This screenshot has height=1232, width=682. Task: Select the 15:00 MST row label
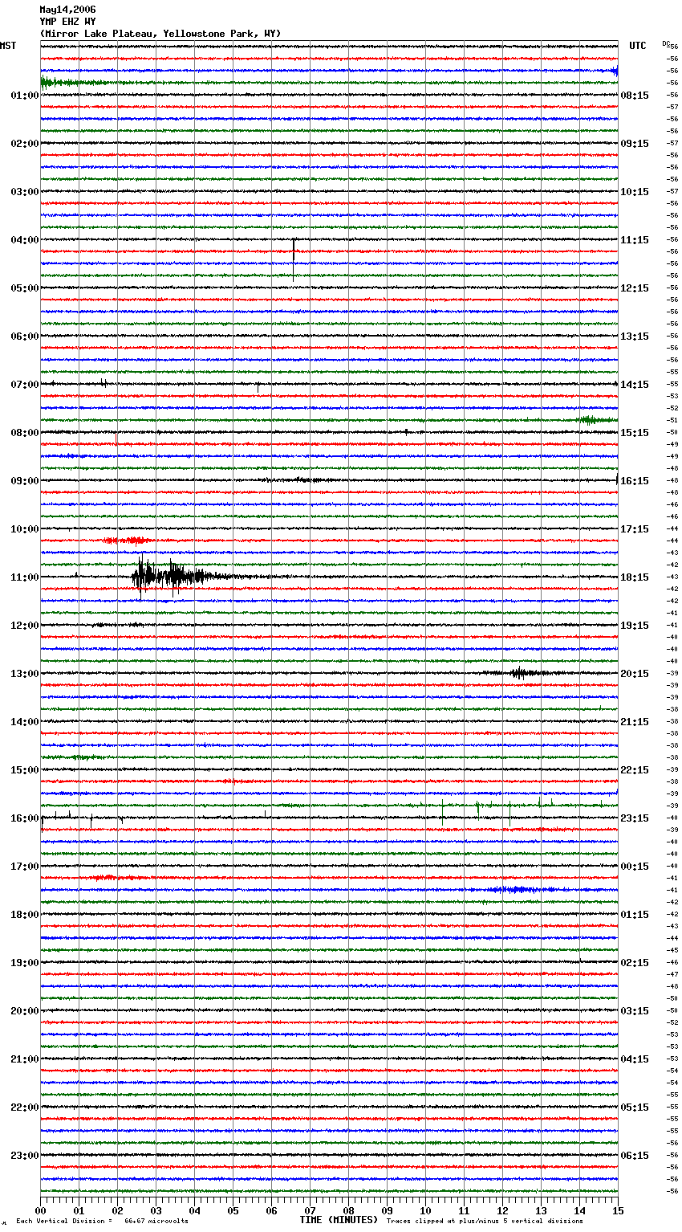click(25, 770)
